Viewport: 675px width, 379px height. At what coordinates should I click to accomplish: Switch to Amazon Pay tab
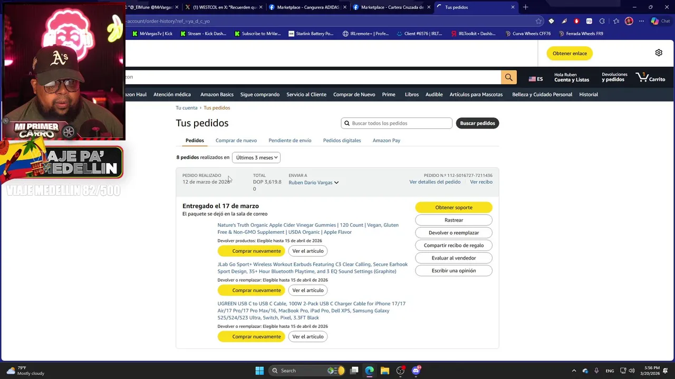pos(387,141)
